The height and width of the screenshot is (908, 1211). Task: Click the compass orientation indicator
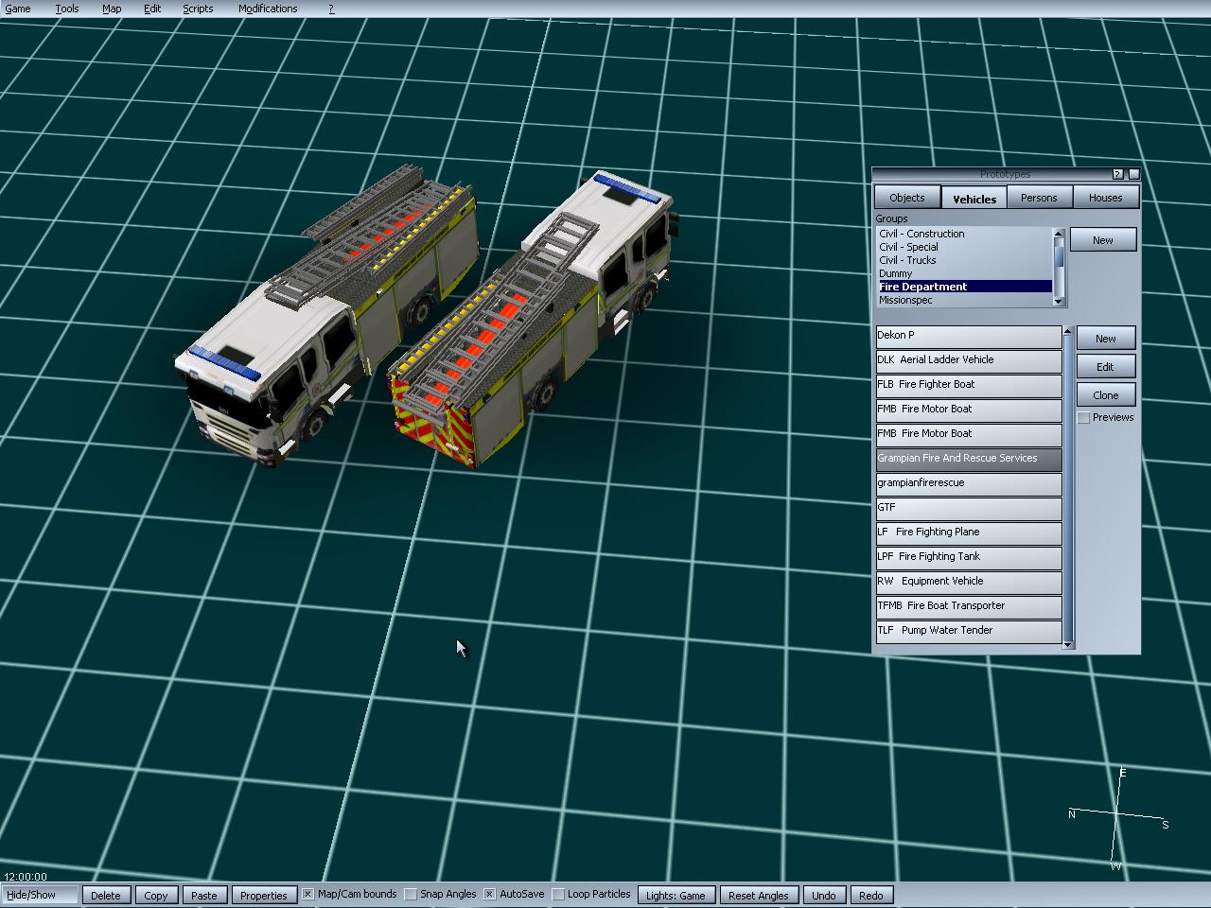tap(1118, 819)
